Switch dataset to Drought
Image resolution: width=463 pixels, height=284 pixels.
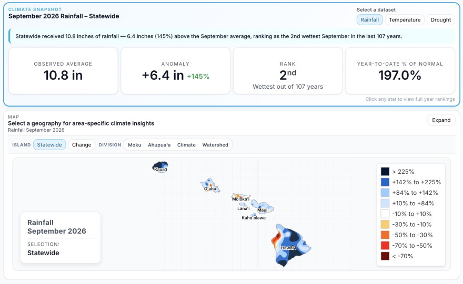pos(440,20)
